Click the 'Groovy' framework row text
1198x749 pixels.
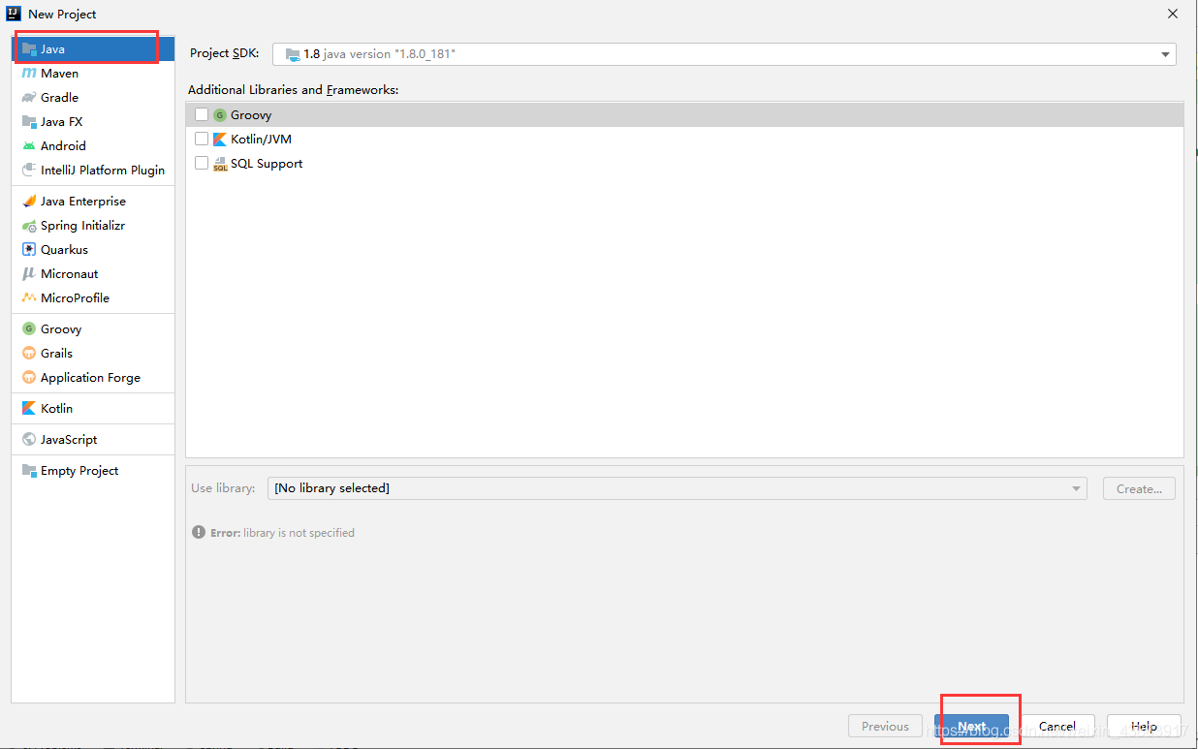(251, 115)
